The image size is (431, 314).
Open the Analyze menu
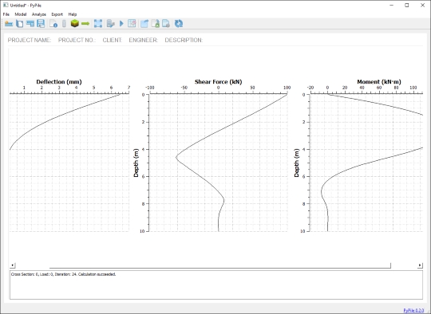39,14
